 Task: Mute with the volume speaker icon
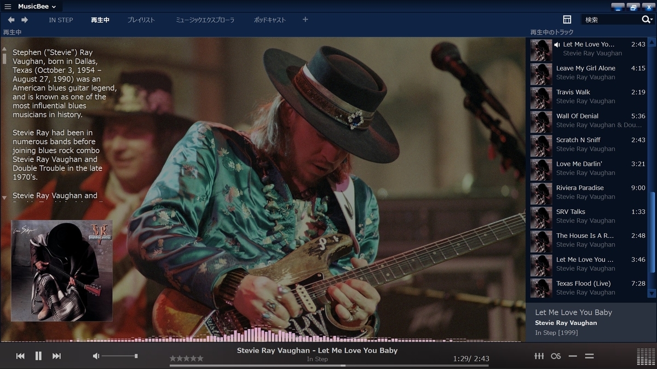pyautogui.click(x=96, y=356)
